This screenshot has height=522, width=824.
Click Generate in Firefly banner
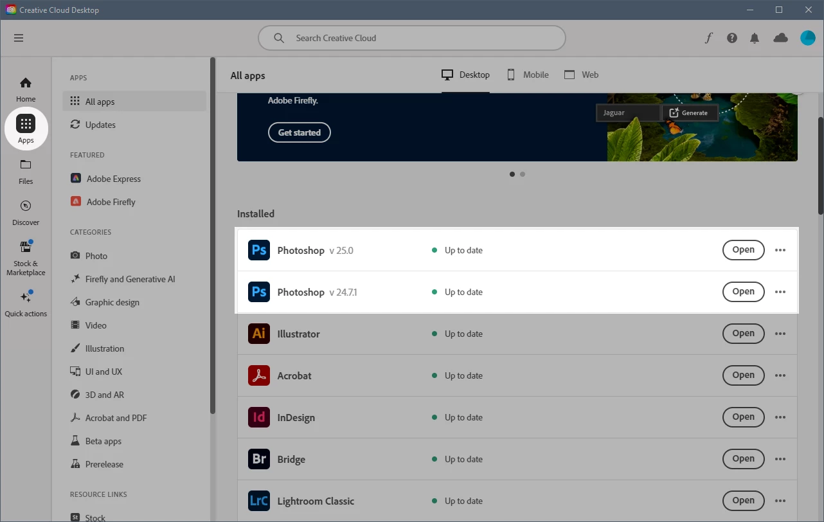click(x=689, y=113)
